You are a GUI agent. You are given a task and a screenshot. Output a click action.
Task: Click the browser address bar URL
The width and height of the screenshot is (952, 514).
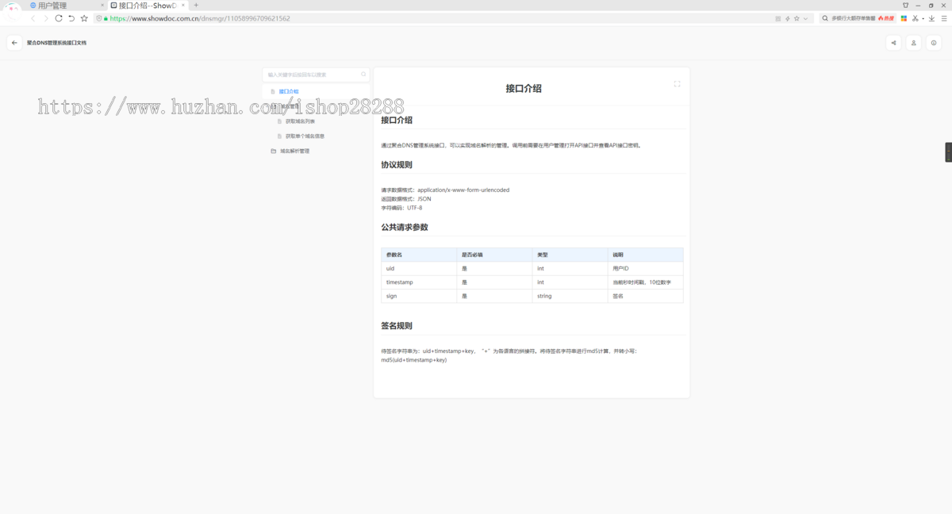200,18
